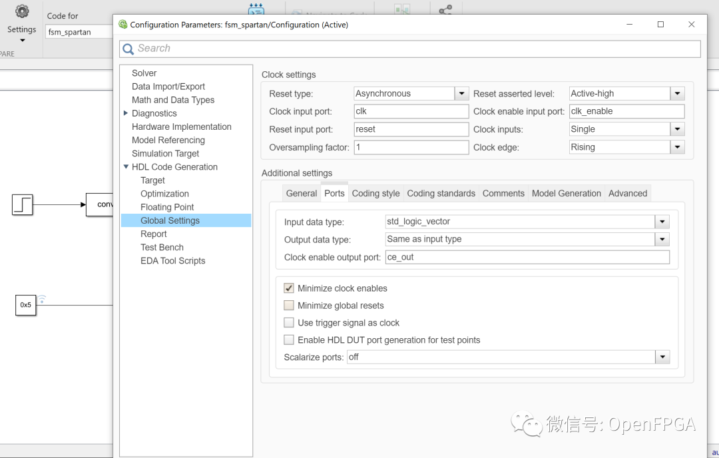719x458 pixels.
Task: Select the 0x5 constant block
Action: 26,305
